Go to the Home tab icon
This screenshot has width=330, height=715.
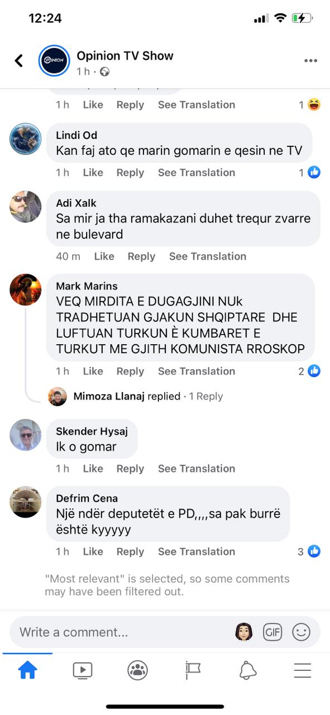coord(27,670)
